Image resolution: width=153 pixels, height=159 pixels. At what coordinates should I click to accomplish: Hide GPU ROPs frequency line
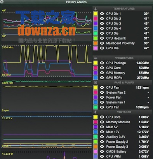102,78
